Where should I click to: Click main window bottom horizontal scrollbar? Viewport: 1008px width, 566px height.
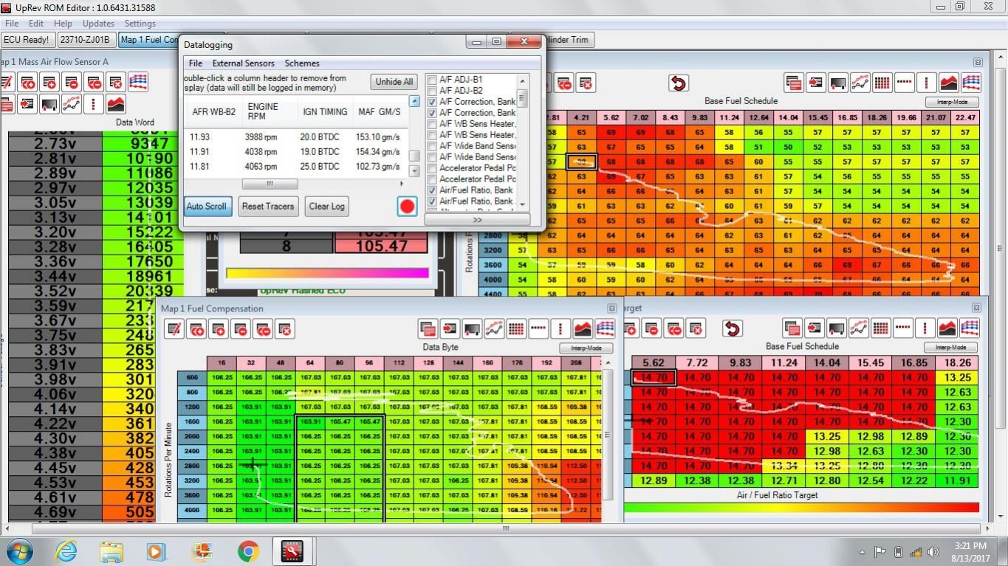click(x=505, y=528)
